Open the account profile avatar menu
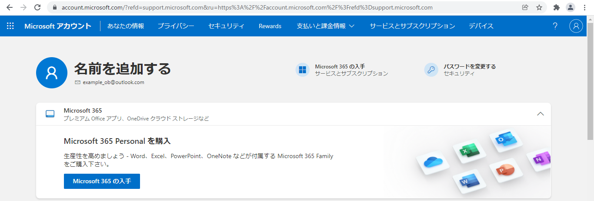Viewport: 594px width, 201px height. coord(576,26)
